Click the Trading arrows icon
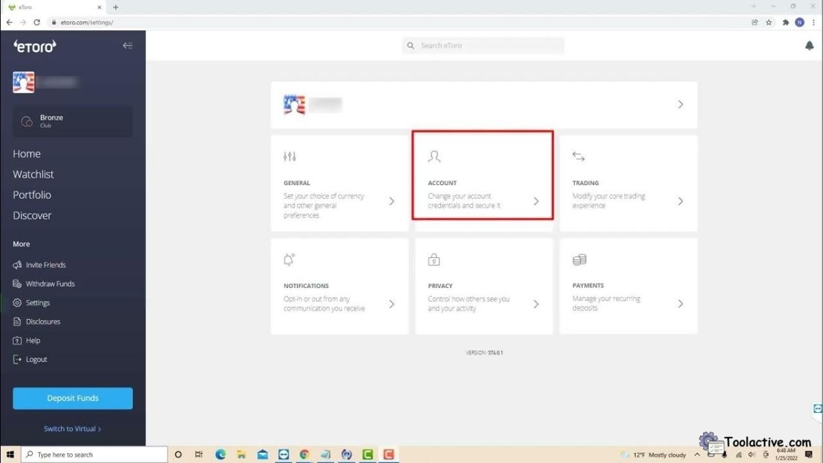 (578, 157)
